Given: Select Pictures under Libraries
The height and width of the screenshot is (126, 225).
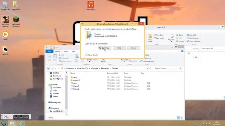Looking at the screenshot, I should 54,93.
